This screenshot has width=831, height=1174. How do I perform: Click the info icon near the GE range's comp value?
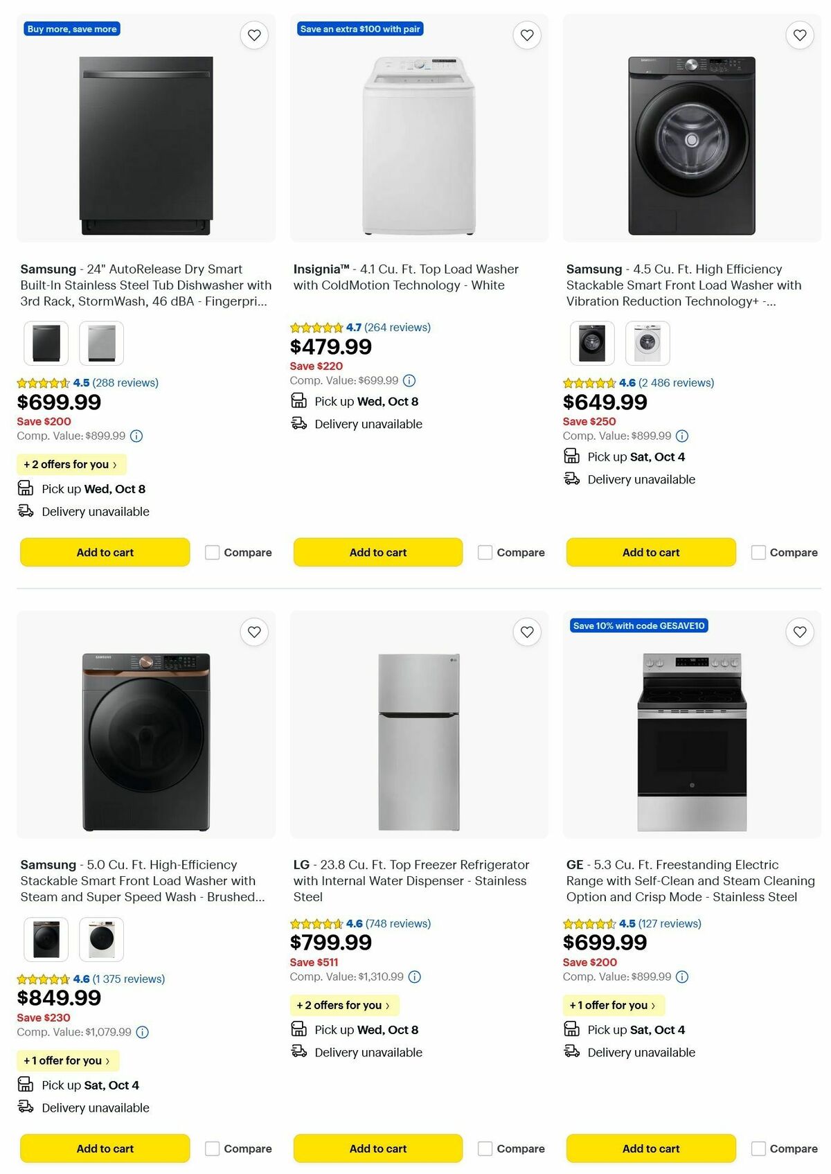[x=682, y=977]
